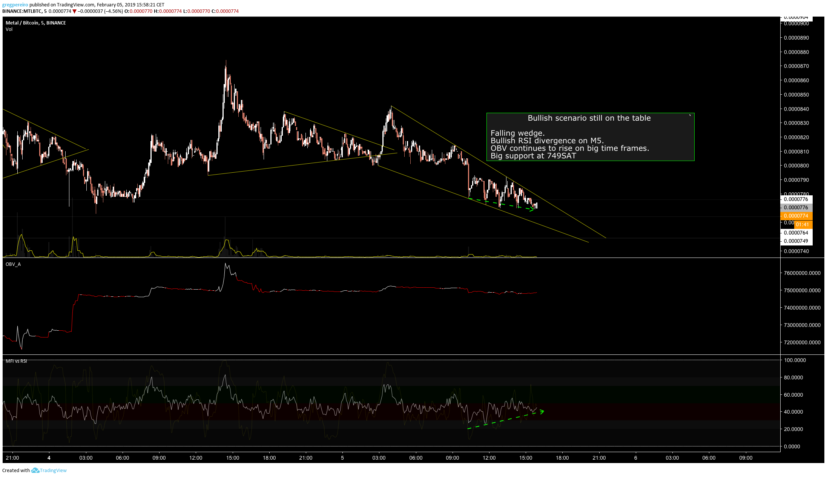Click the orange 01:41 bar countdown tag
Image resolution: width=827 pixels, height=477 pixels.
click(803, 225)
